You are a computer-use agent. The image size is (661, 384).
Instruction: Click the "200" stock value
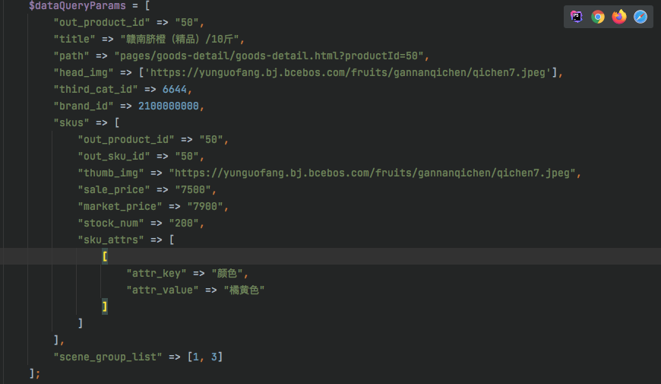(184, 224)
